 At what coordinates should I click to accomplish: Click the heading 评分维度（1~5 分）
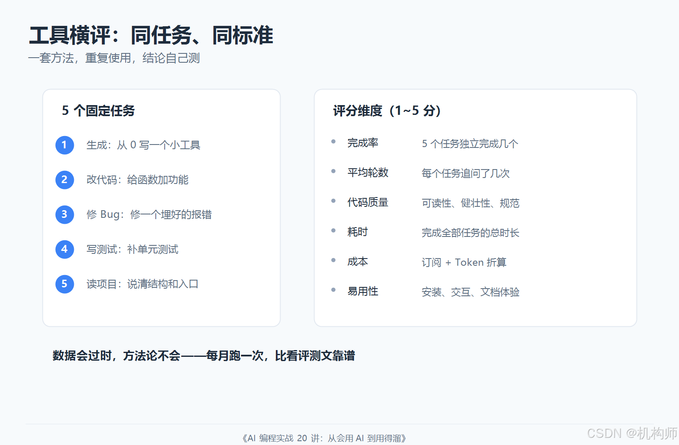point(387,111)
